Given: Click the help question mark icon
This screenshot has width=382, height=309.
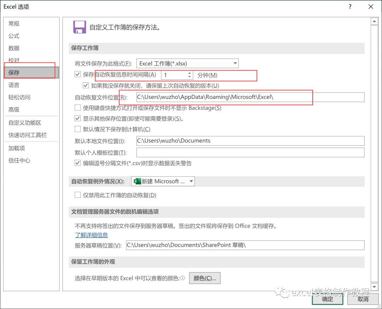Looking at the screenshot, I should coord(350,7).
